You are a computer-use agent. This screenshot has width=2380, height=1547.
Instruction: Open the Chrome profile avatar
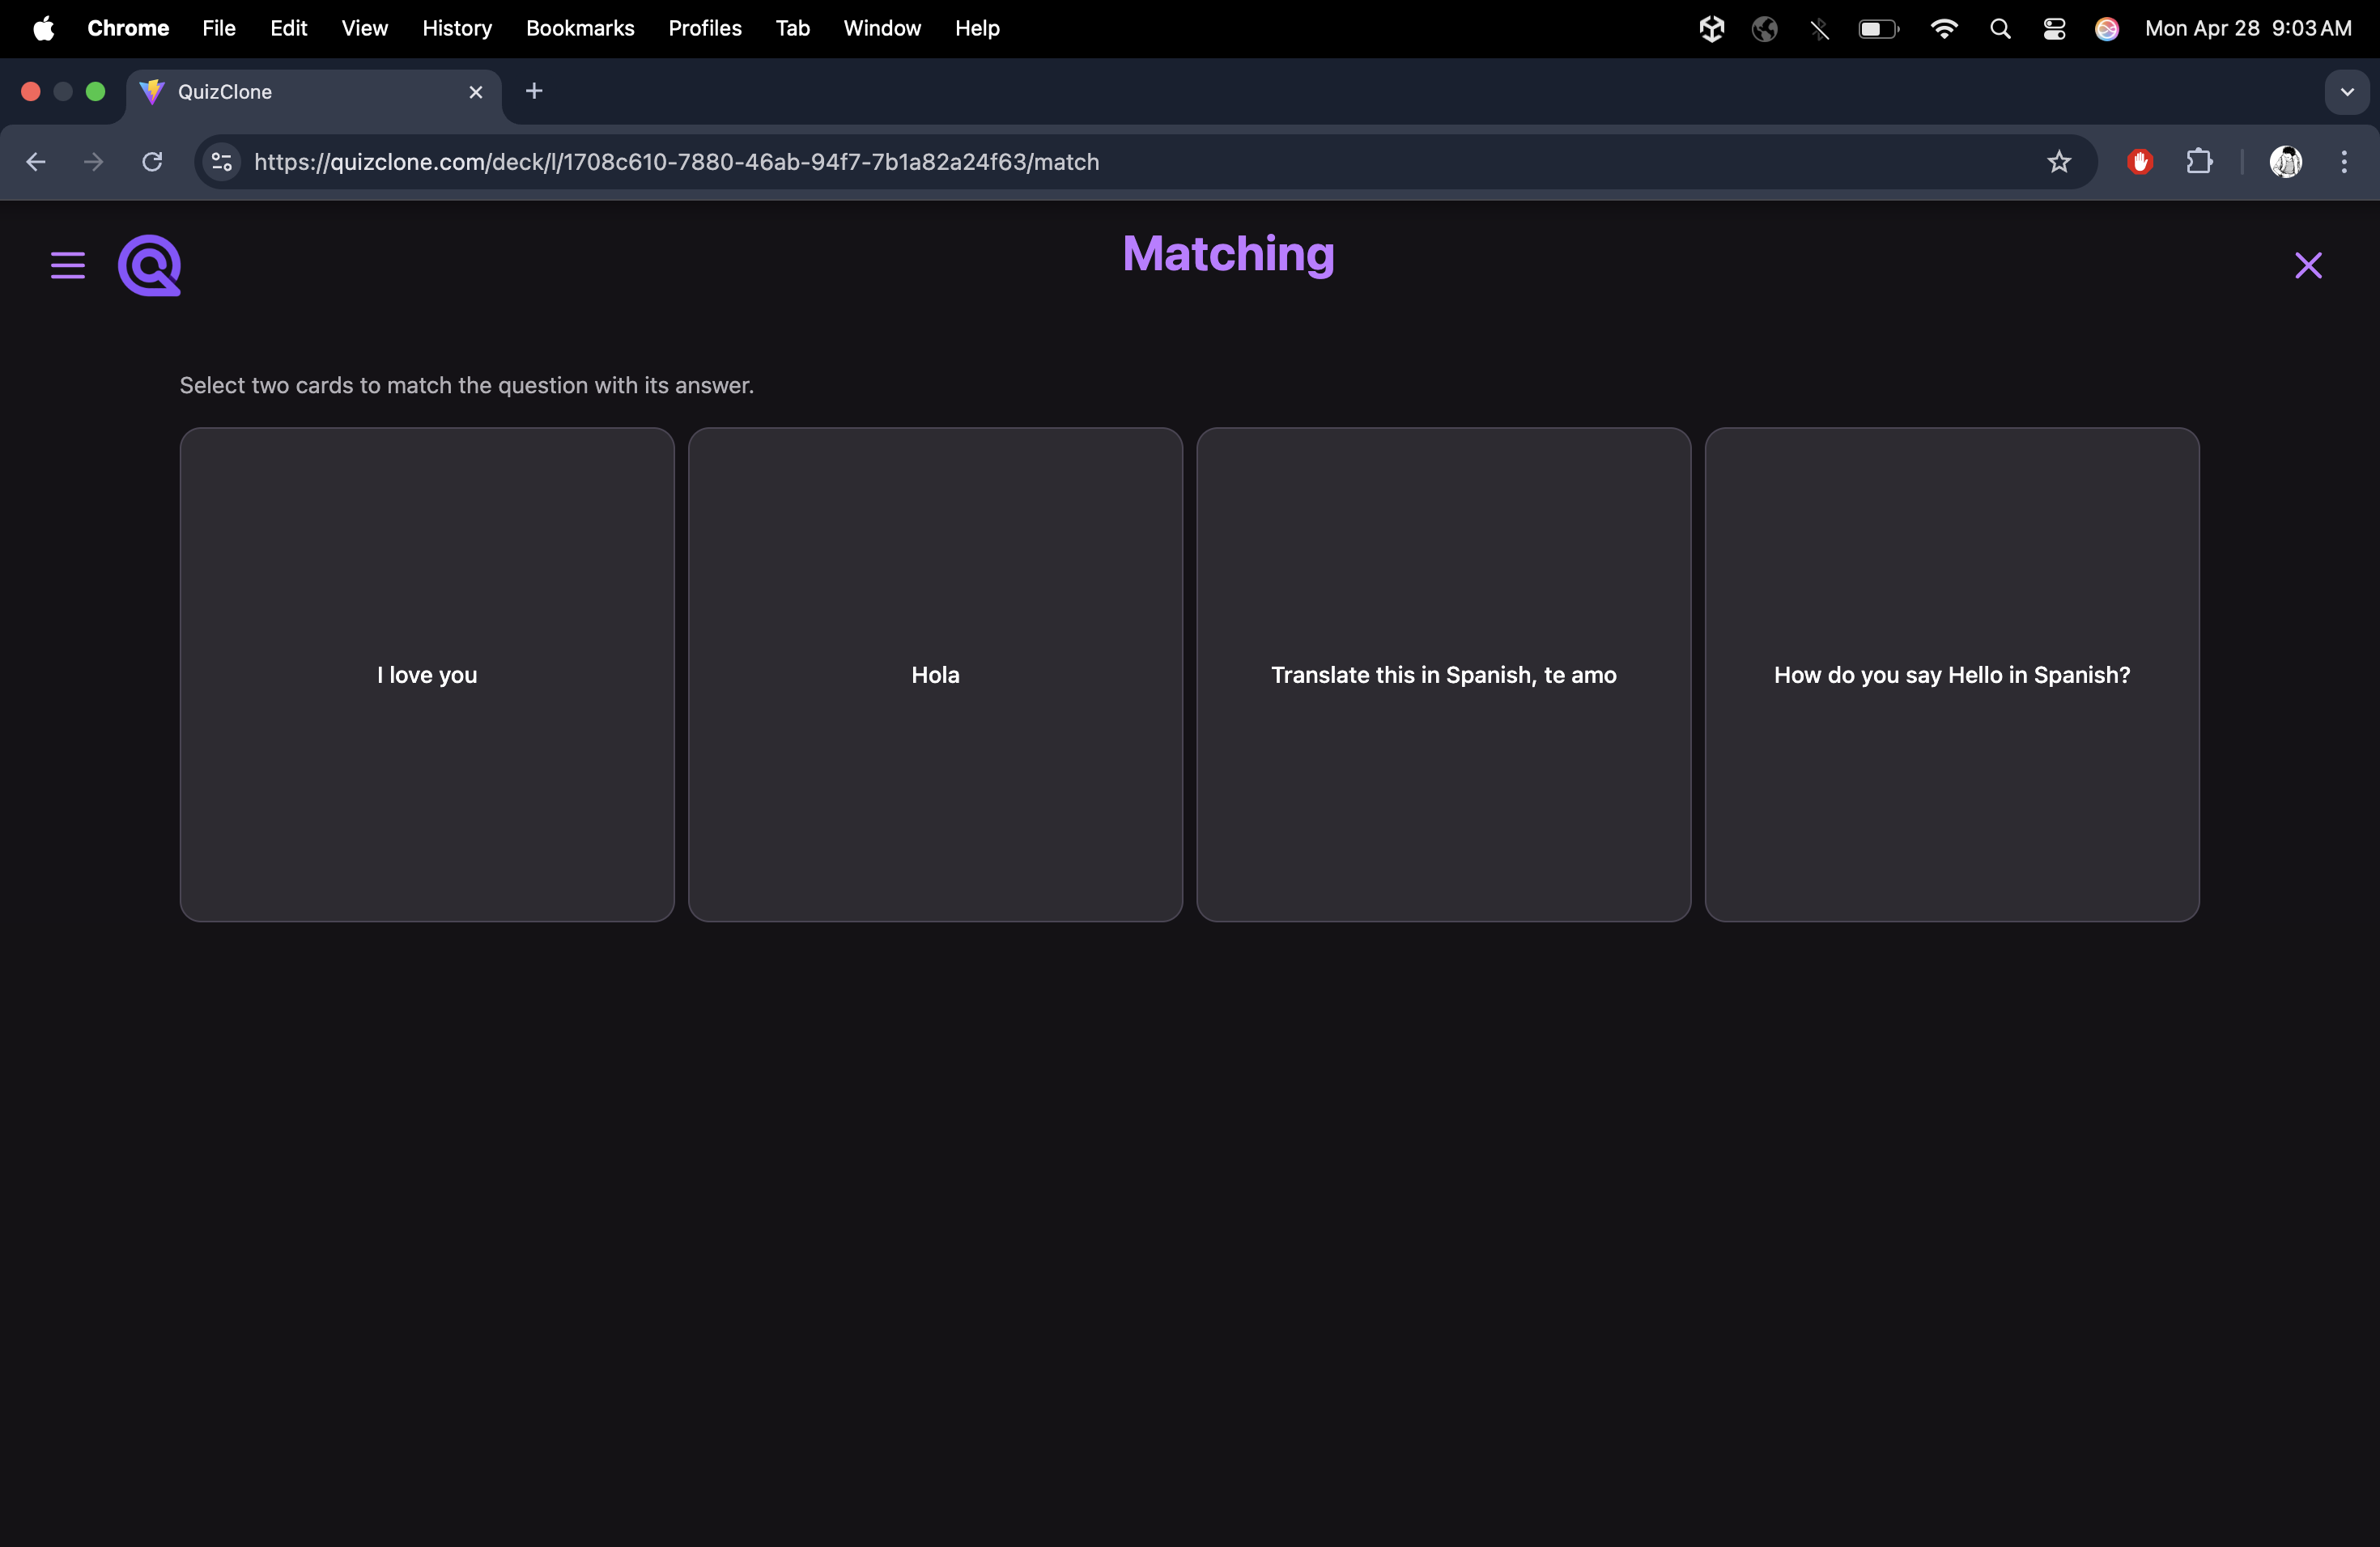(2286, 162)
